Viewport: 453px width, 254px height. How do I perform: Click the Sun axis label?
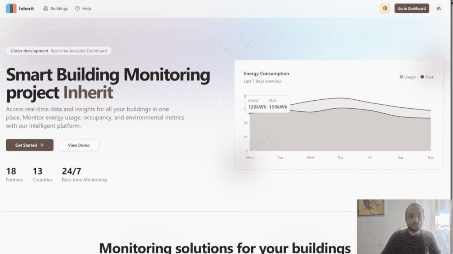click(430, 158)
